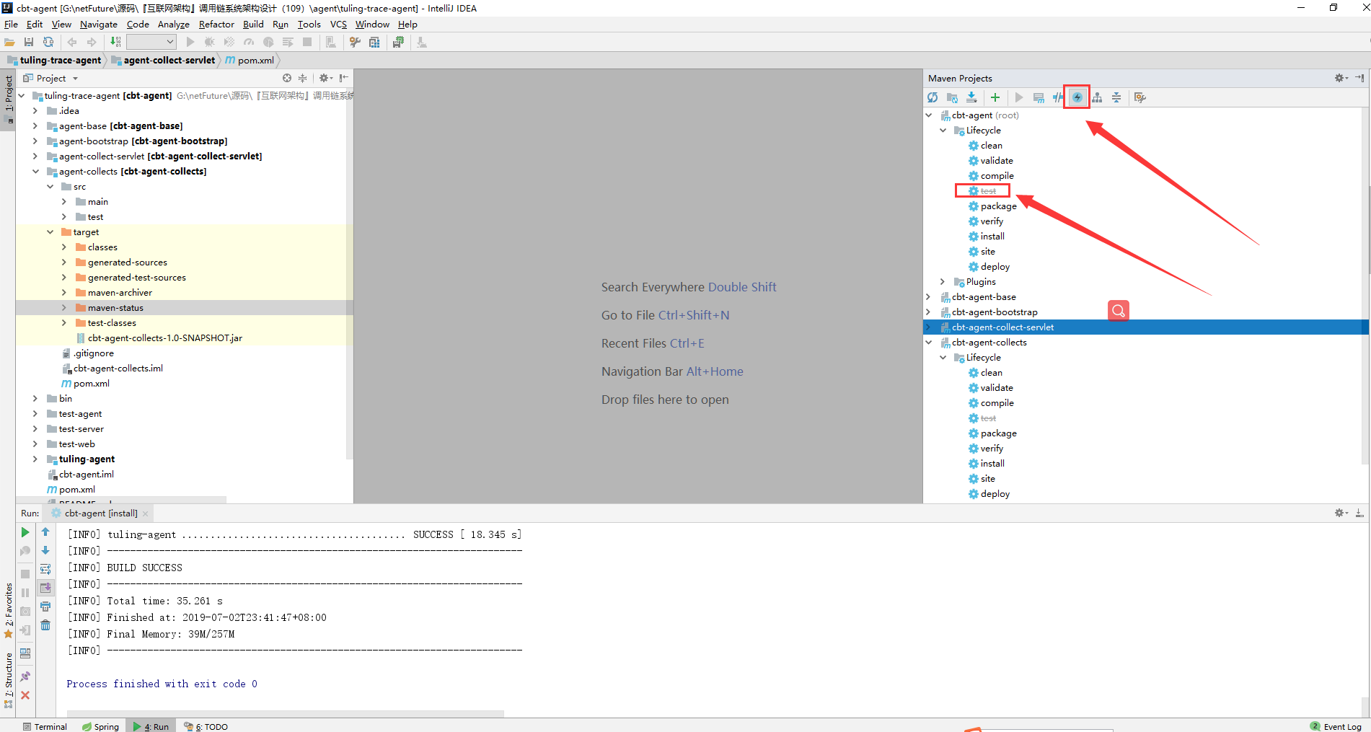Toggle the Favorites side panel
This screenshot has height=732, width=1371.
click(x=9, y=610)
